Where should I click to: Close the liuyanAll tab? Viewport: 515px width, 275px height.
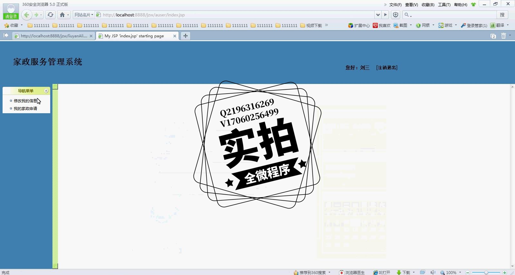(x=91, y=36)
